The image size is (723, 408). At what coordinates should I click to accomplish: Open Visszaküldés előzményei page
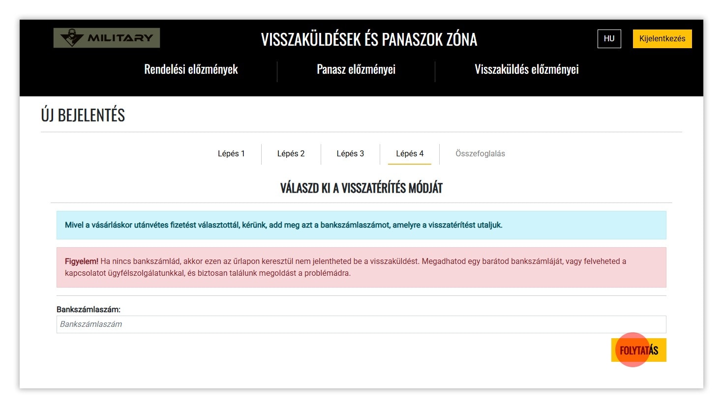(x=526, y=69)
